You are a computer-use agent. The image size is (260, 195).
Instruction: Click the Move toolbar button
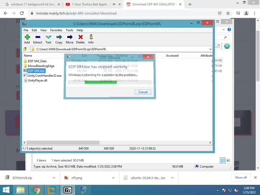coord(70,39)
